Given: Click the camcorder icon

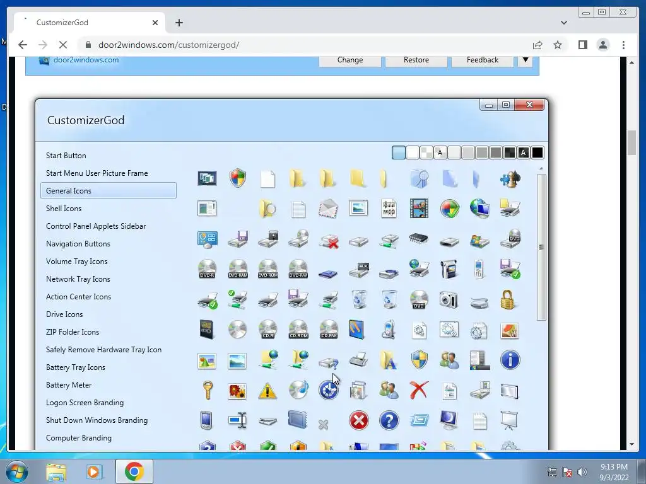Looking at the screenshot, I should [x=449, y=268].
